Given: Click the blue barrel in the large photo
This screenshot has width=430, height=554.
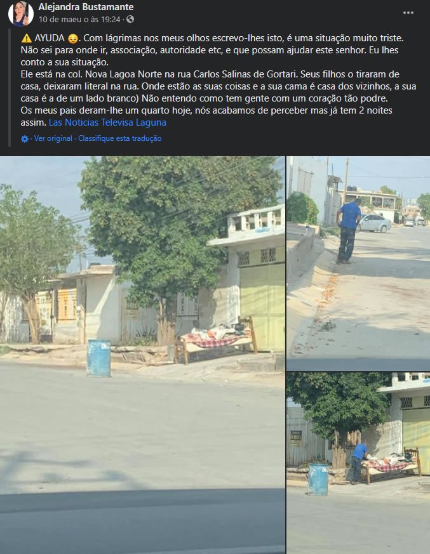Looking at the screenshot, I should coord(98,358).
